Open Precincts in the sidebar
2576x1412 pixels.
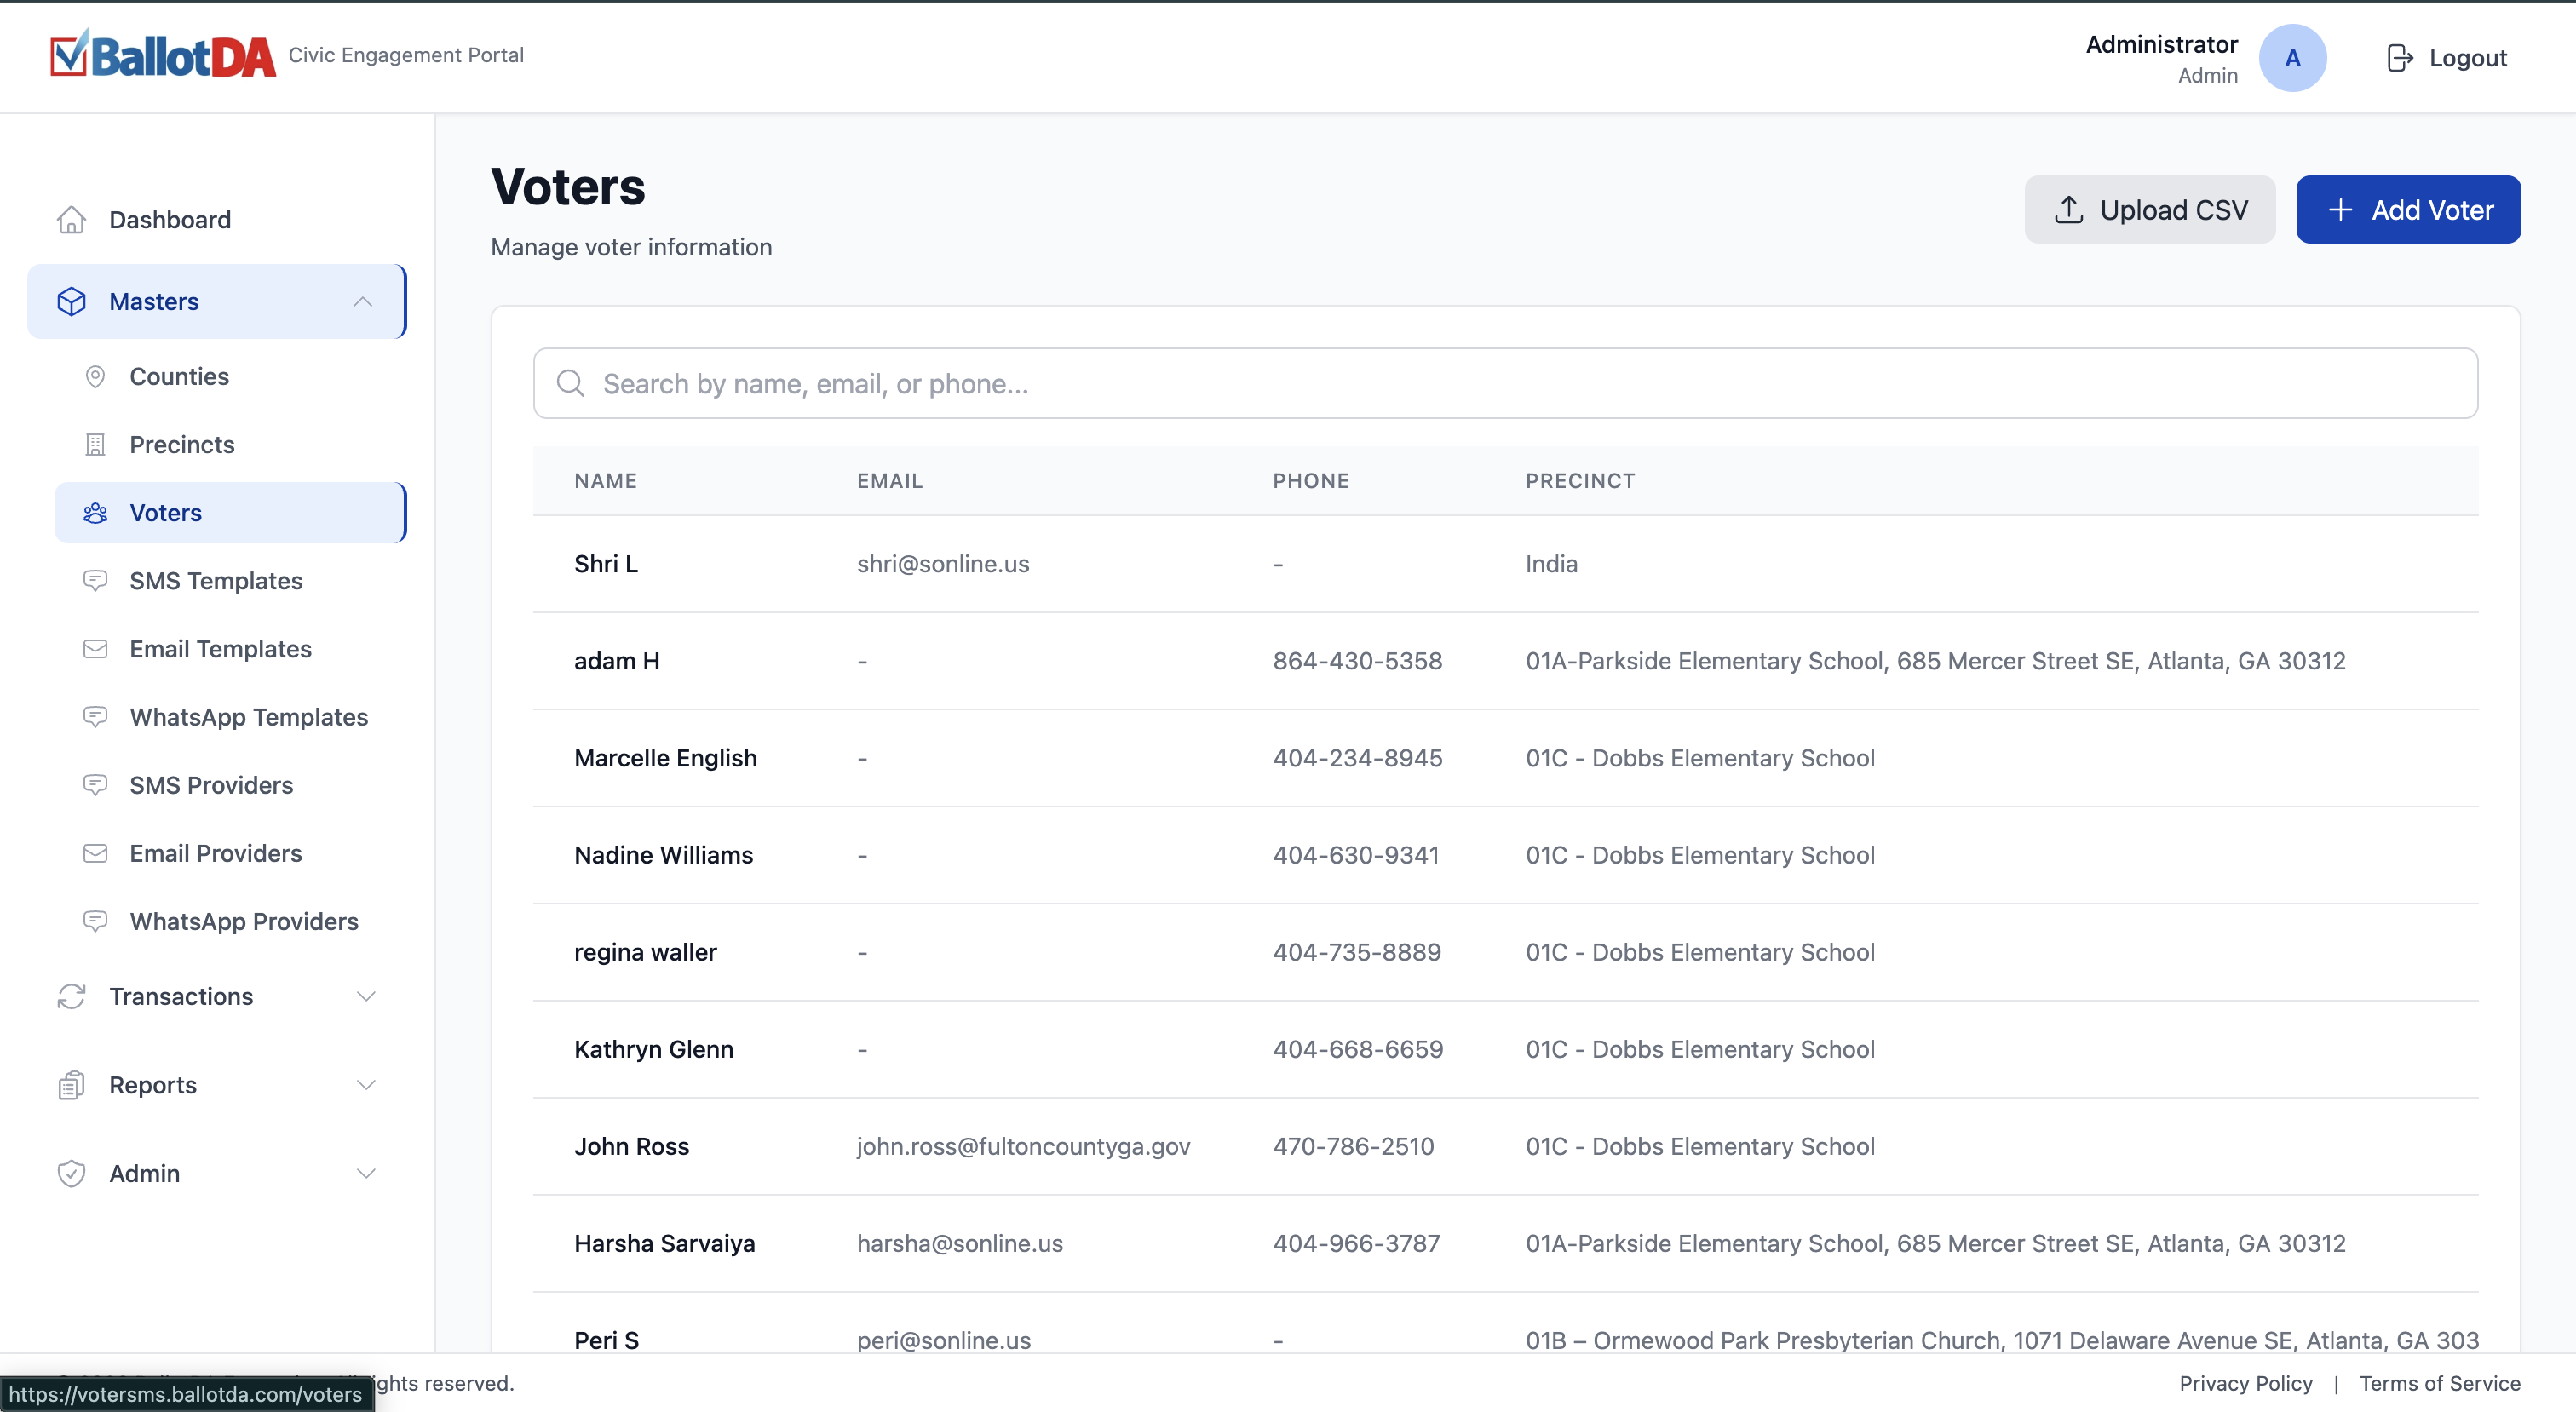tap(230, 444)
